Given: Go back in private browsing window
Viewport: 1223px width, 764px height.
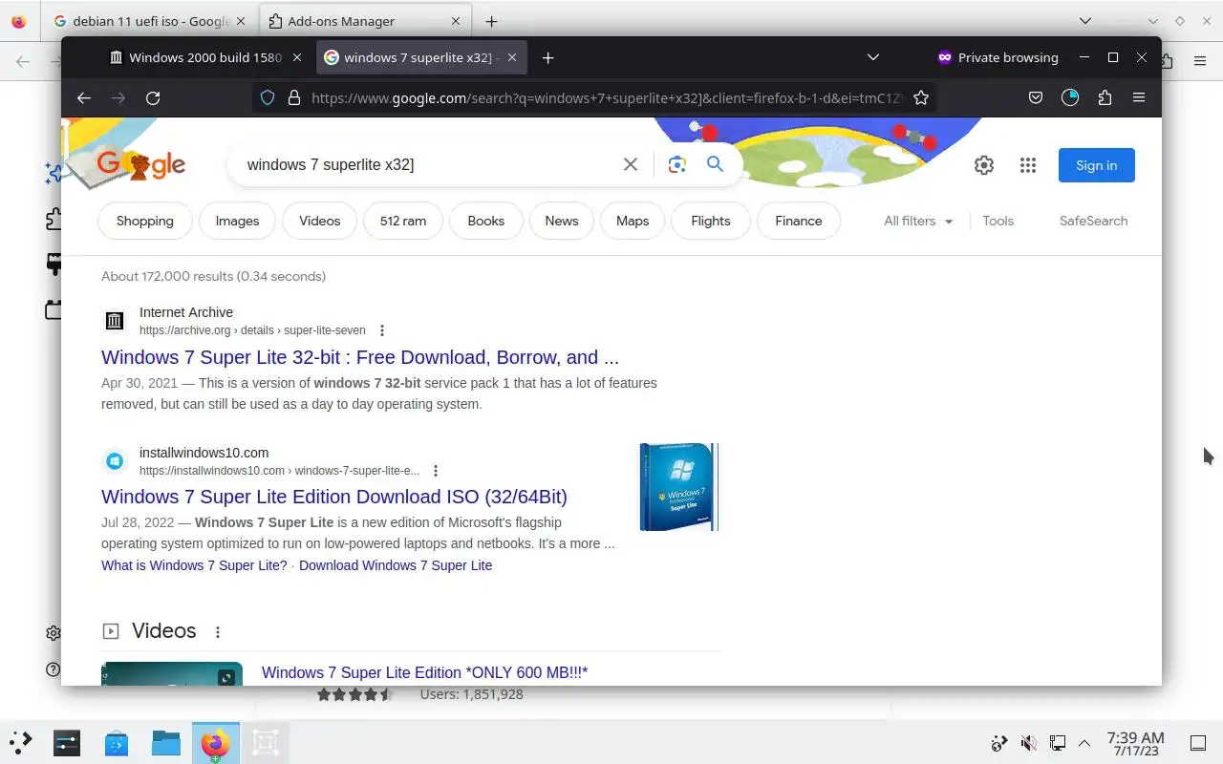Looking at the screenshot, I should point(84,97).
